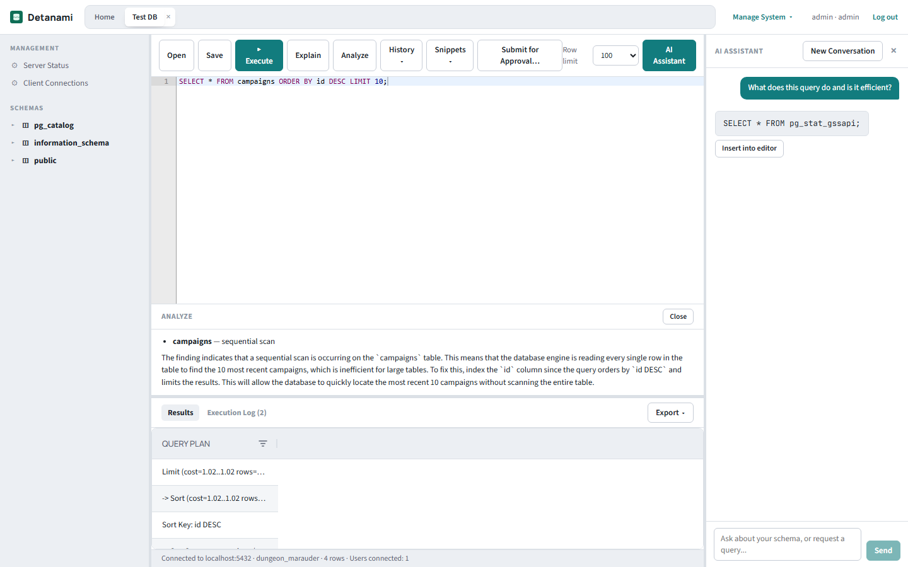Select the Limit cost query plan row
This screenshot has width=908, height=567.
pyautogui.click(x=215, y=472)
